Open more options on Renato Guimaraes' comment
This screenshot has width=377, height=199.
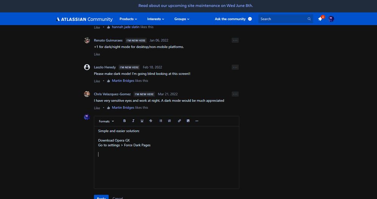click(235, 40)
